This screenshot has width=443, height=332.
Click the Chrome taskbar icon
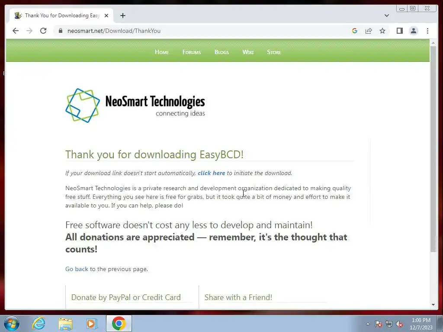click(x=119, y=323)
